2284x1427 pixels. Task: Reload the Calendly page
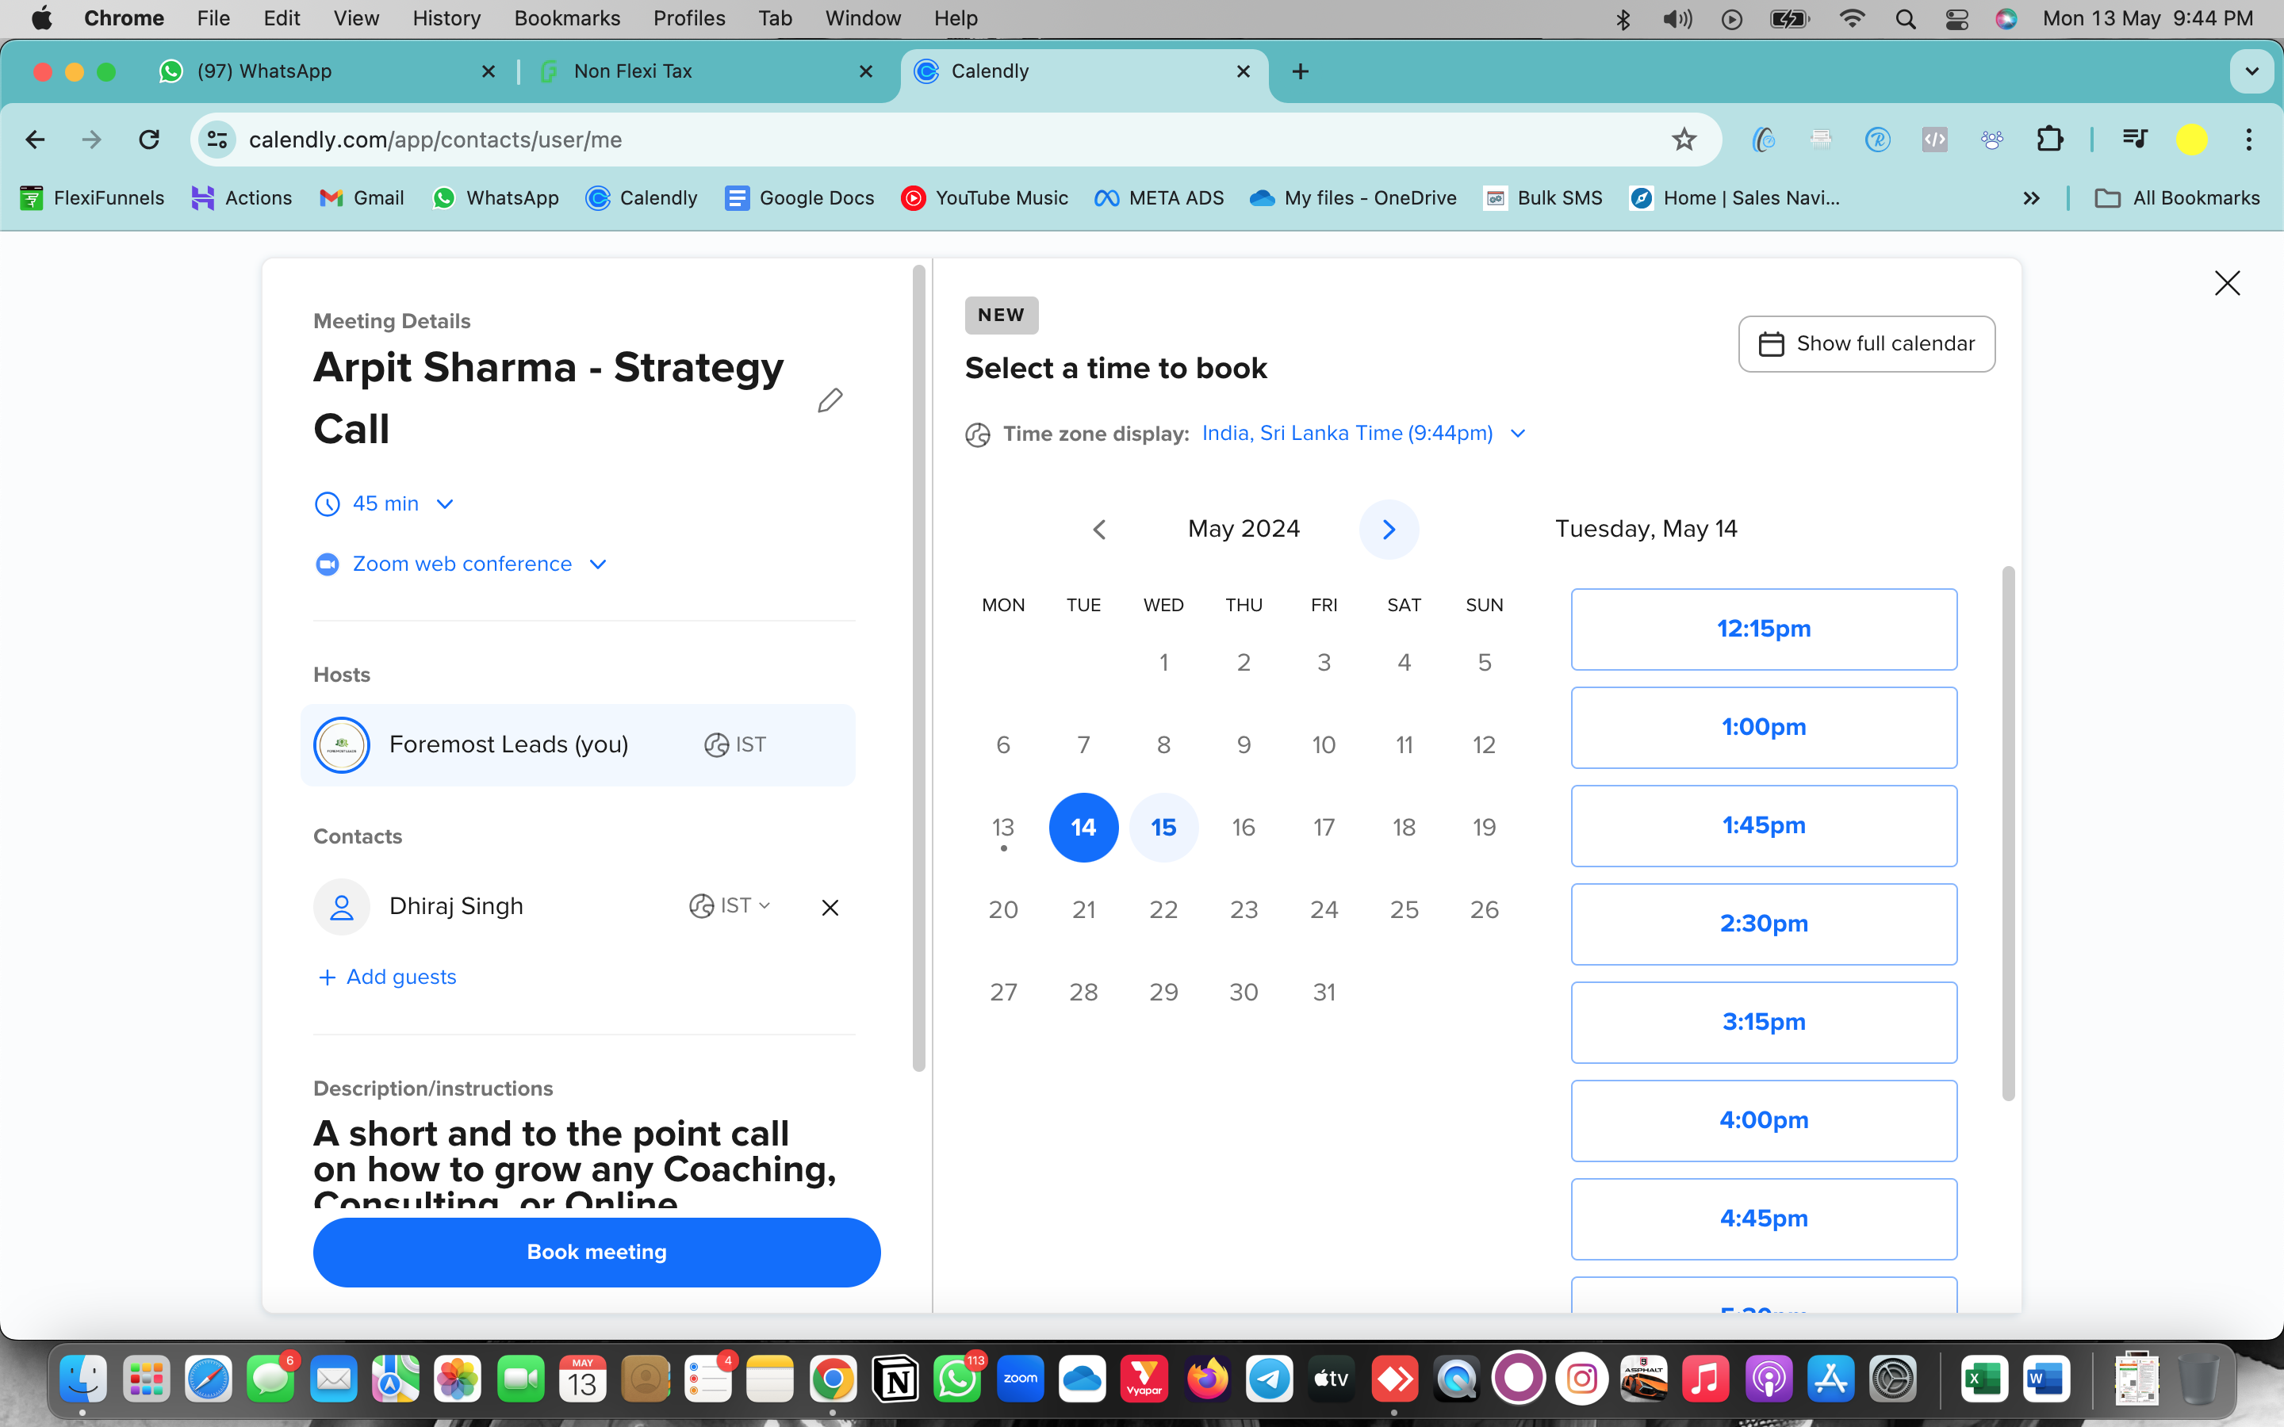149,140
